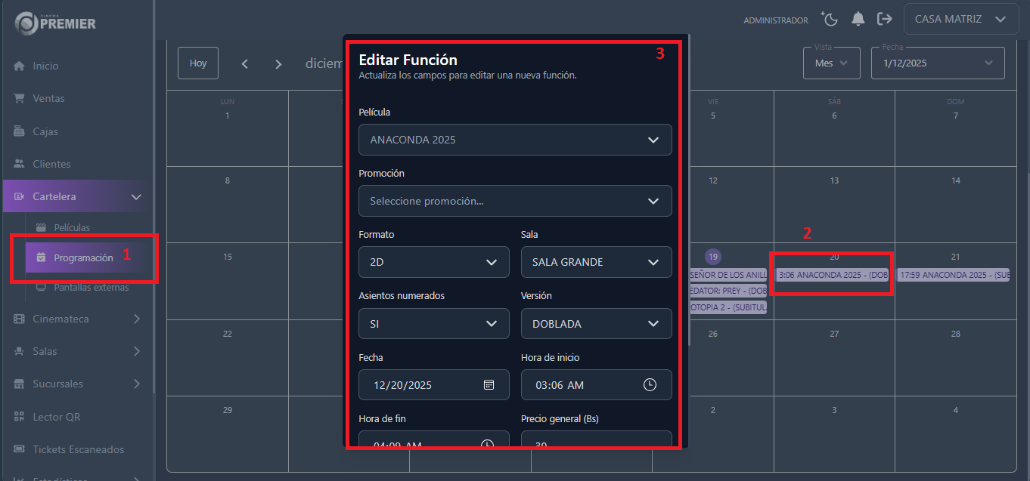Go to next month arrow
The width and height of the screenshot is (1030, 481).
(x=278, y=64)
